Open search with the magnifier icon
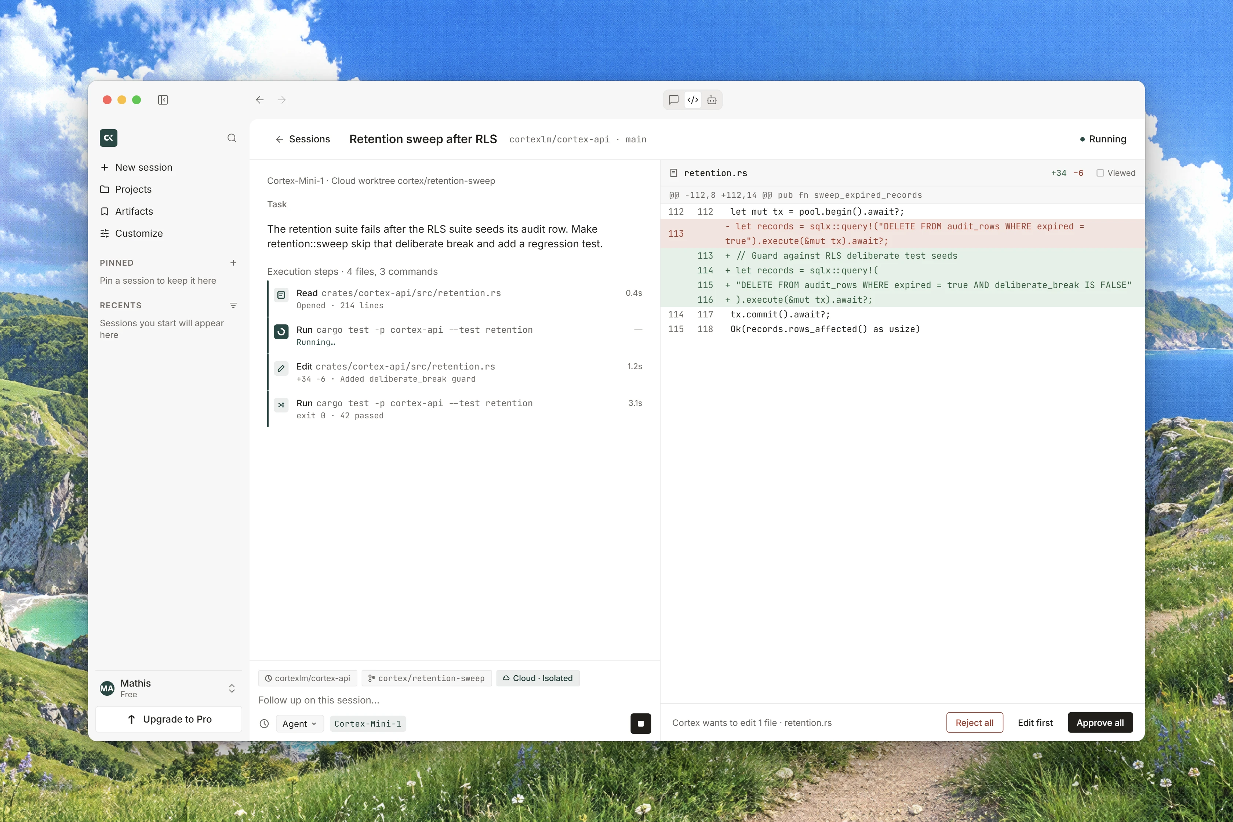1233x822 pixels. (x=232, y=138)
